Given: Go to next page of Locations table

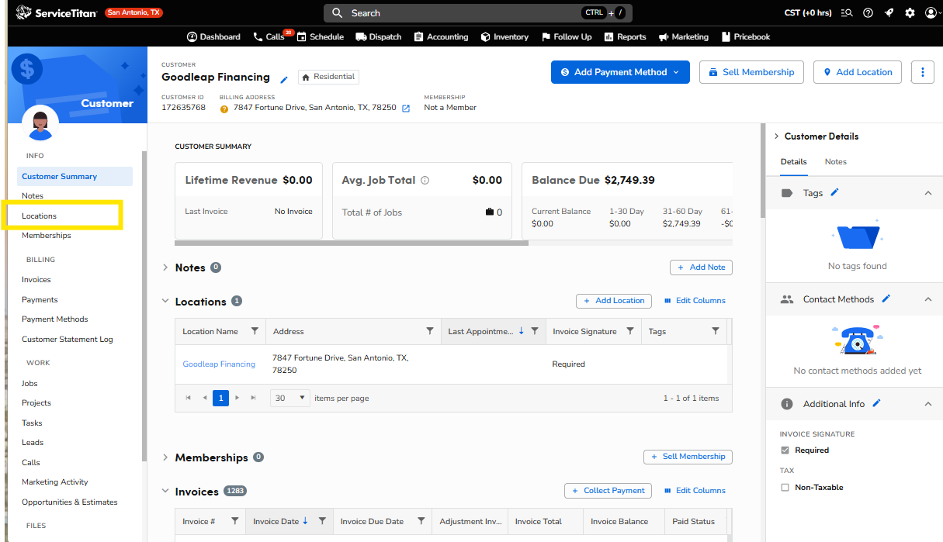Looking at the screenshot, I should click(237, 398).
